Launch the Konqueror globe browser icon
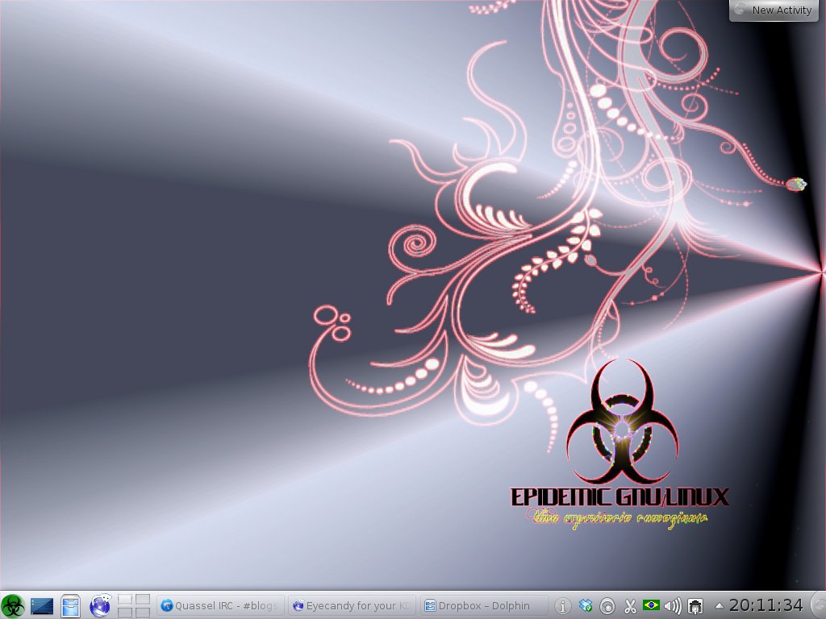The image size is (826, 619). pos(100,606)
